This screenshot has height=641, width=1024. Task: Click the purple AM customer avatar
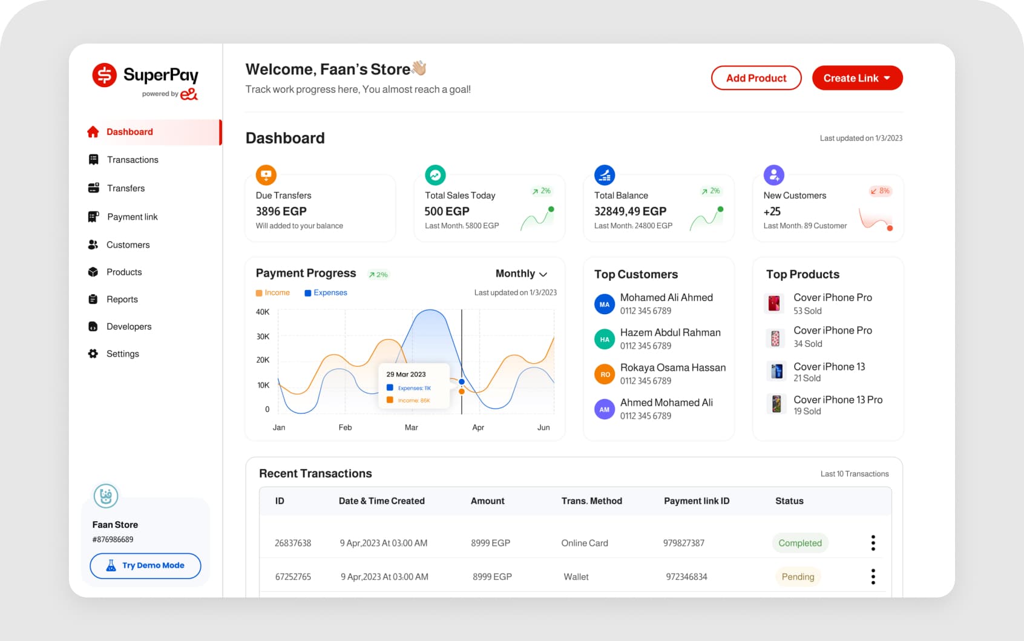pos(605,410)
